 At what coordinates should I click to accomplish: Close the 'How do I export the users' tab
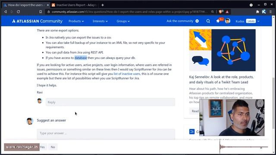48,5
